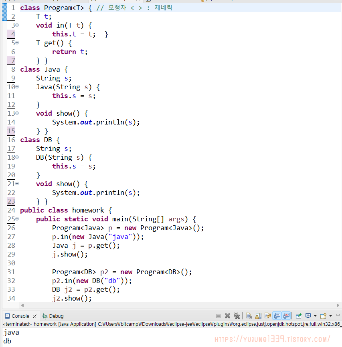Click line number 24 in the gutter
This screenshot has width=342, height=347.
[x=11, y=210]
